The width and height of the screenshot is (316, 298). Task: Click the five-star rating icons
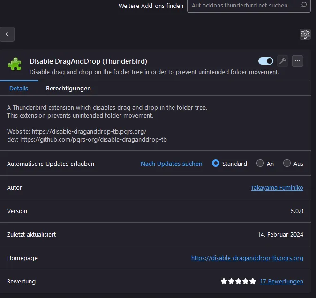click(x=238, y=281)
